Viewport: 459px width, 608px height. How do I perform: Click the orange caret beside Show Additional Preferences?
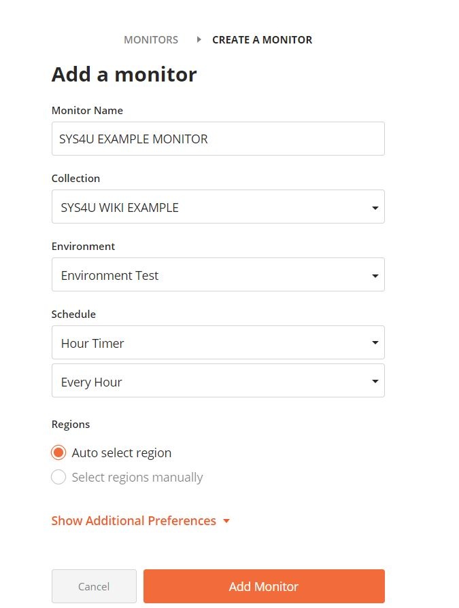pyautogui.click(x=226, y=521)
